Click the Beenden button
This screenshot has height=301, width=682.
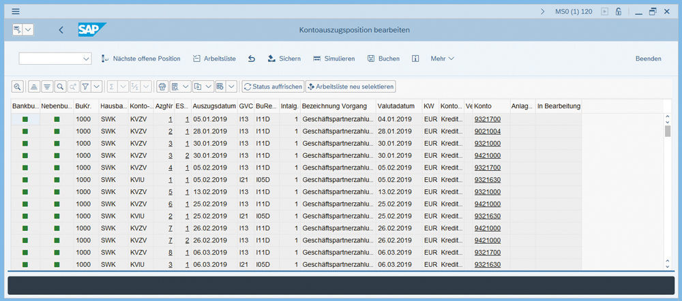coord(648,59)
